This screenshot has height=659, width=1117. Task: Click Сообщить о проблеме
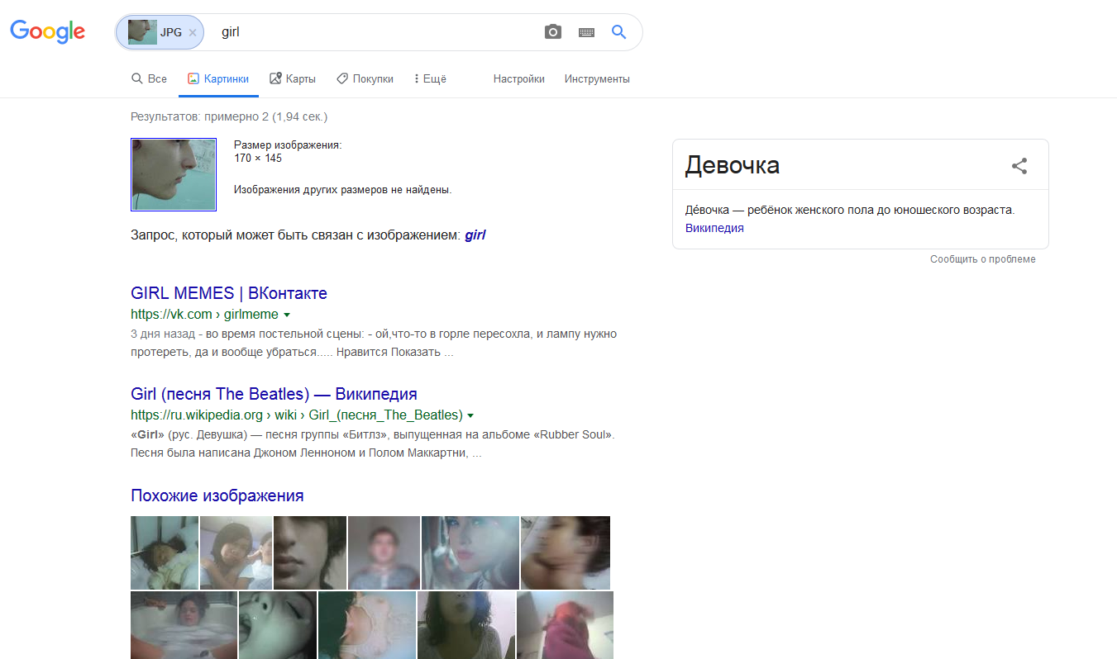tap(982, 259)
